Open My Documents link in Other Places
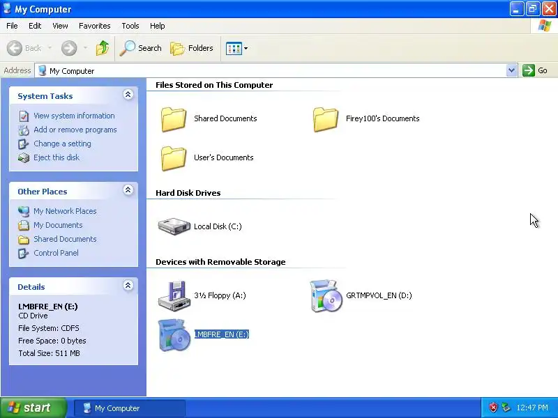558x418 pixels. click(58, 225)
